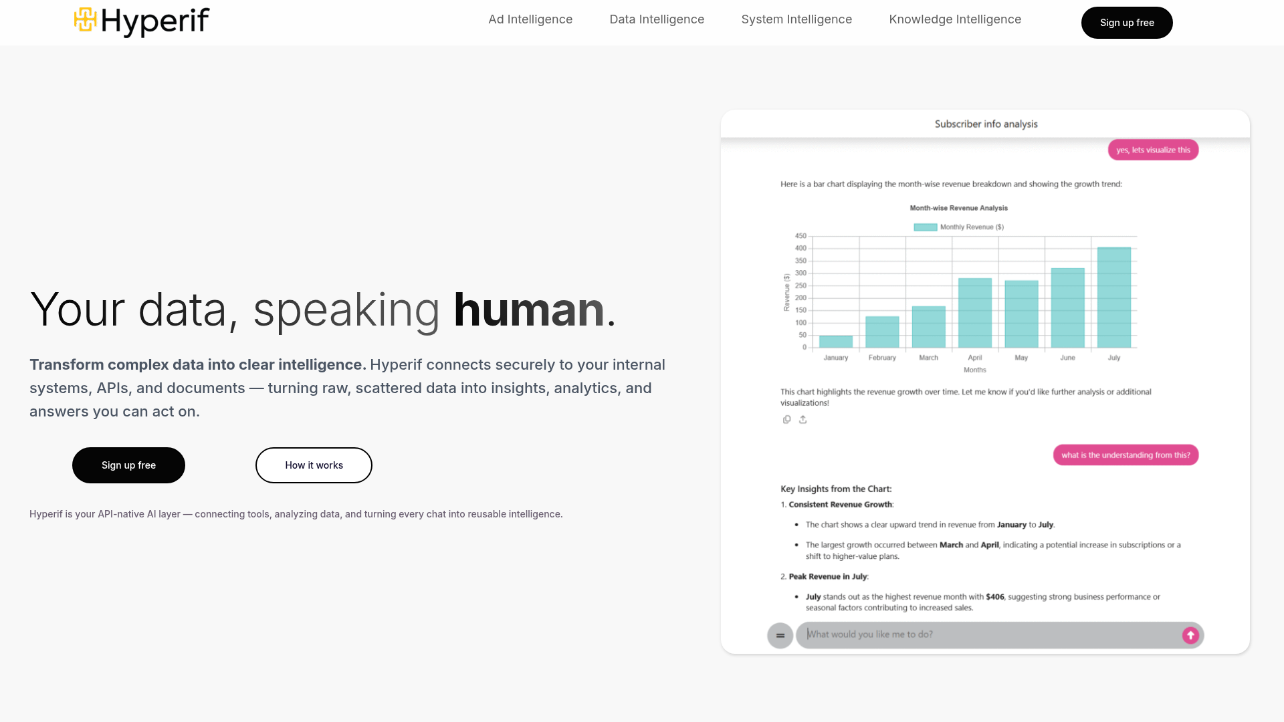
Task: Go to System Intelligence
Action: tap(796, 19)
